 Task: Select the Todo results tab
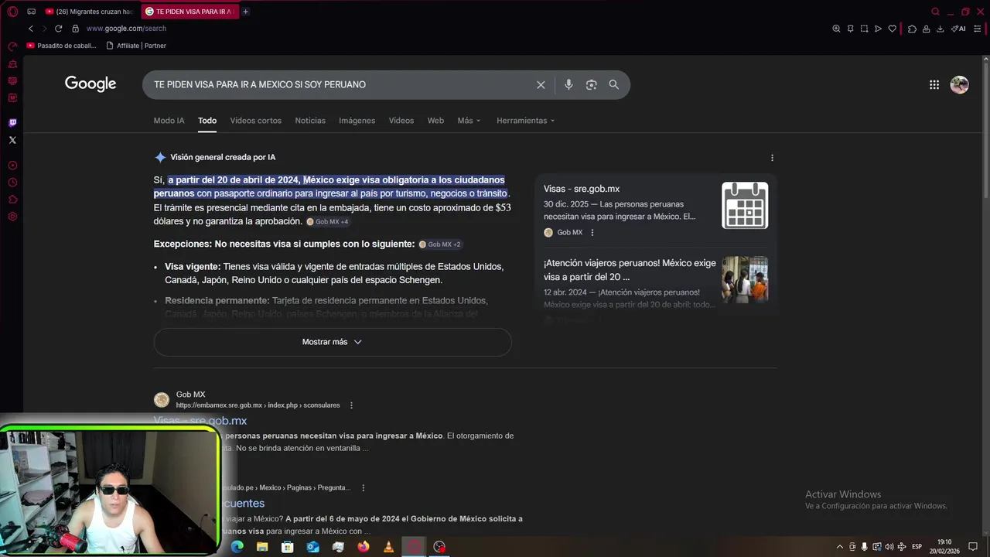click(207, 121)
